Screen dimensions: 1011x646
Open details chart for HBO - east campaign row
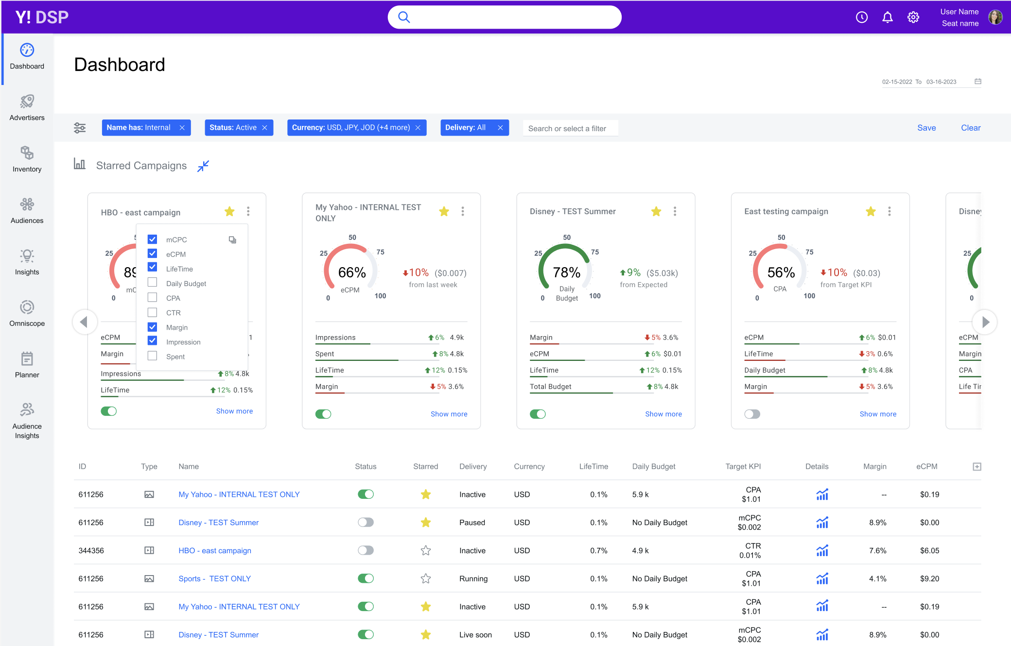point(822,550)
